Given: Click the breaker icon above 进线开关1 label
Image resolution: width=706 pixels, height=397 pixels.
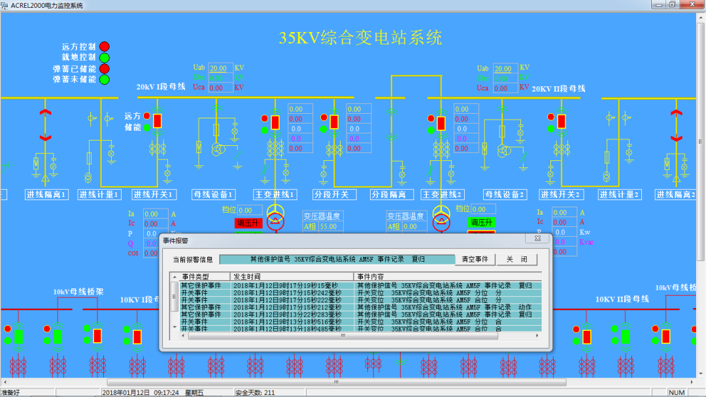Looking at the screenshot, I should click(157, 120).
